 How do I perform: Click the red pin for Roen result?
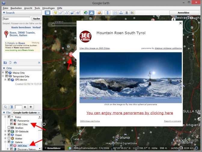coord(6,34)
